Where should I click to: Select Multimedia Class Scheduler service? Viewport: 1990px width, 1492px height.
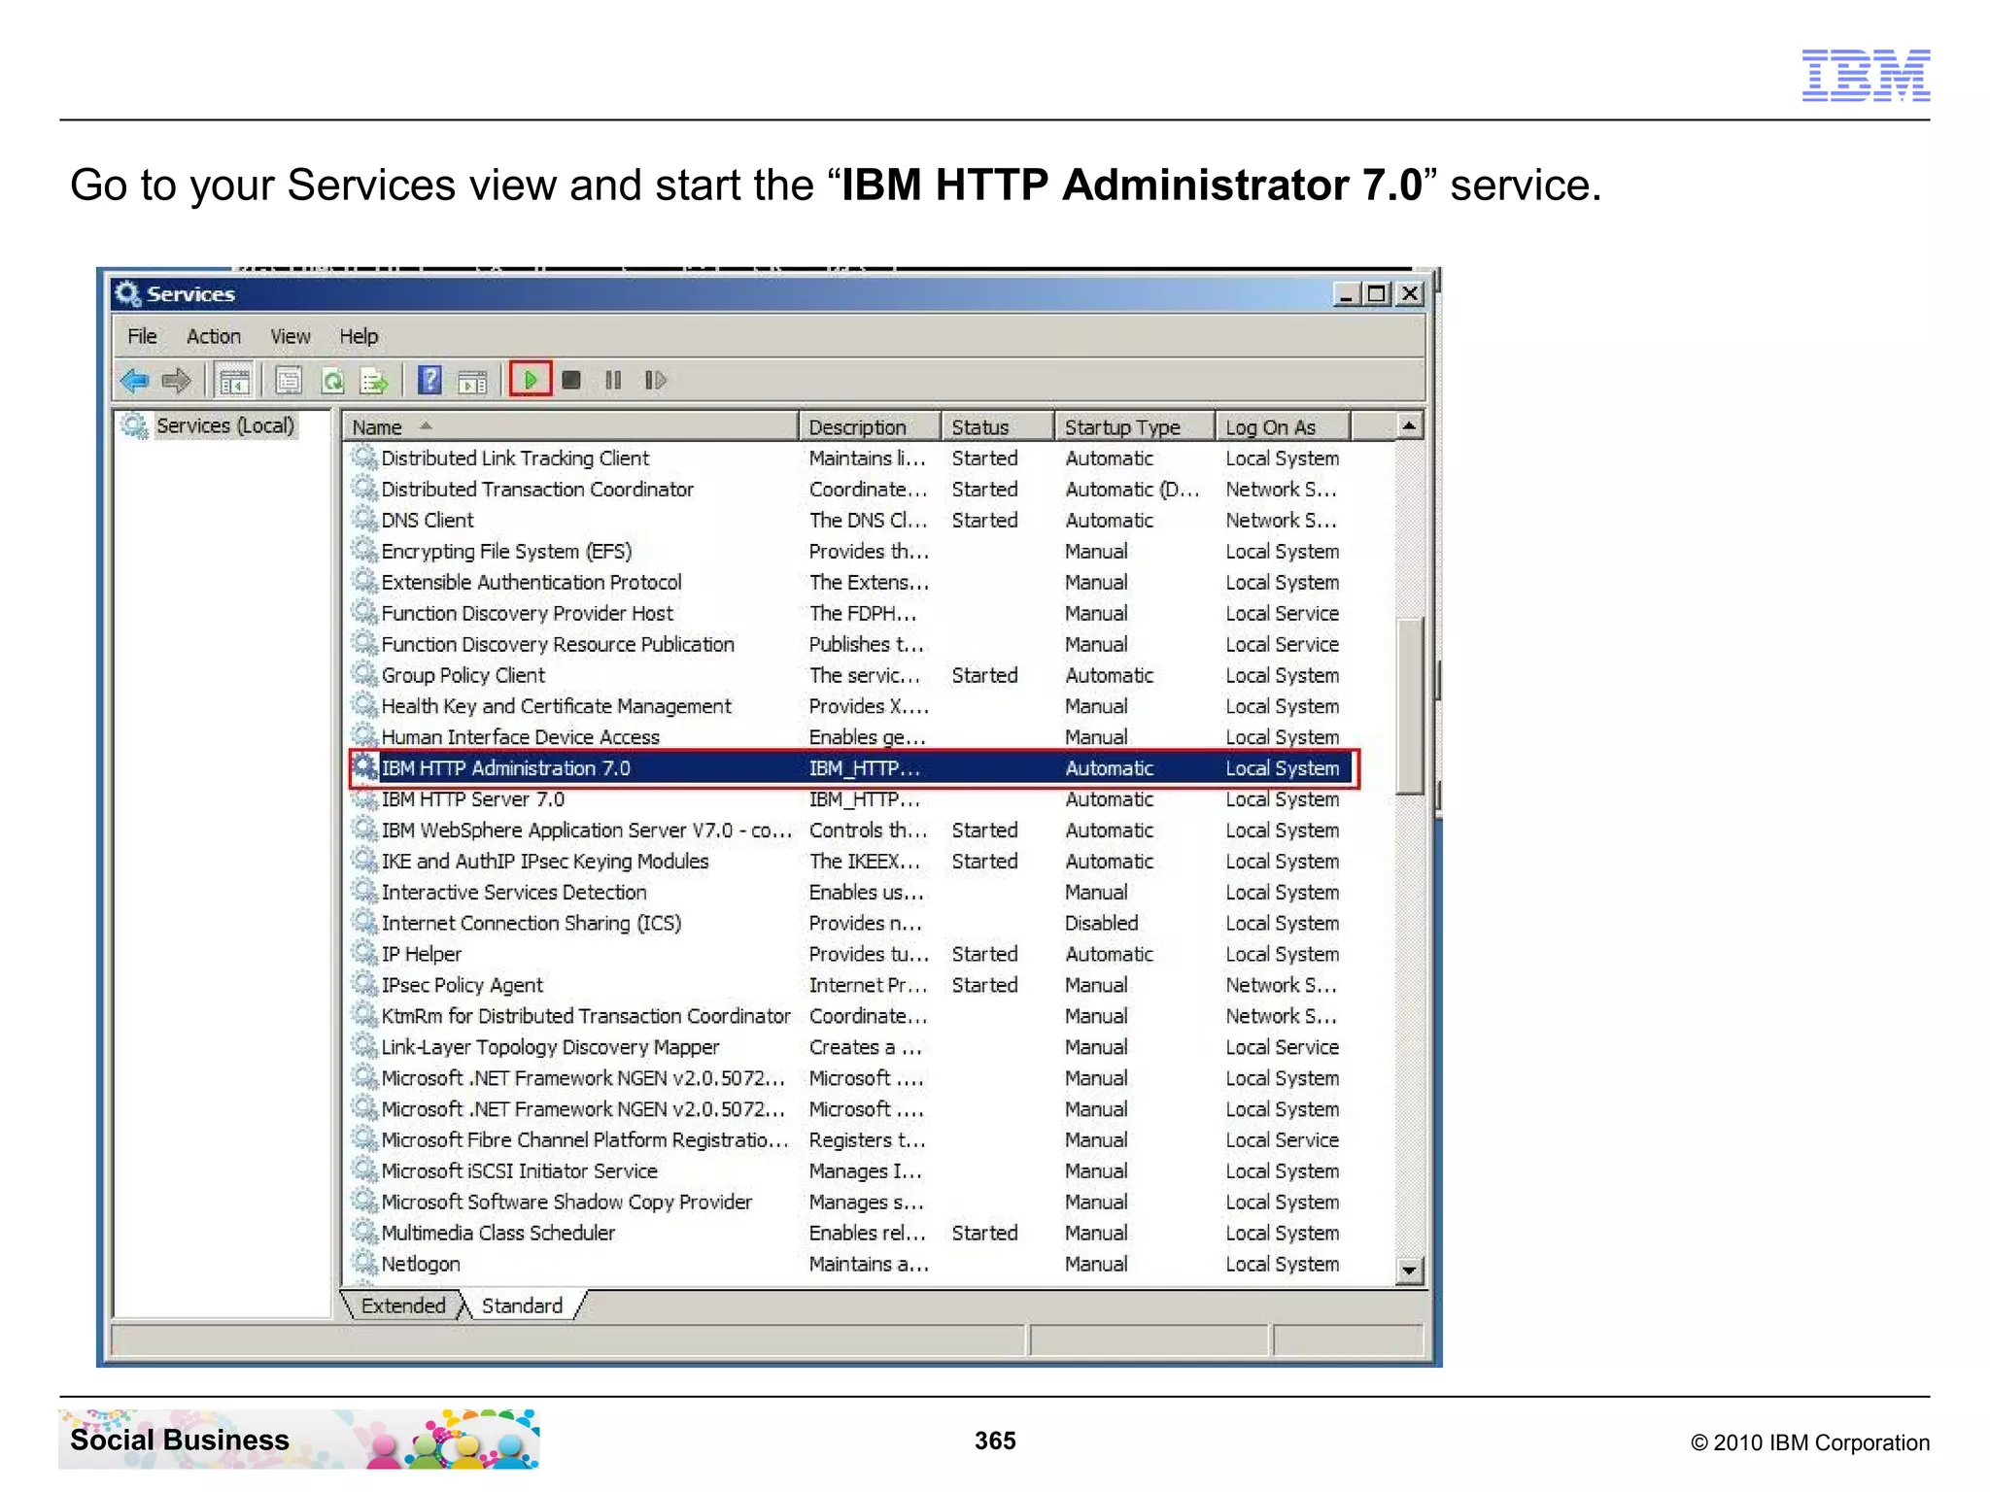click(x=850, y=1233)
